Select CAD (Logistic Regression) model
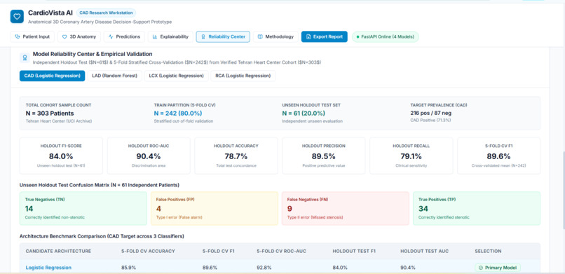This screenshot has height=274, width=565. 53,76
